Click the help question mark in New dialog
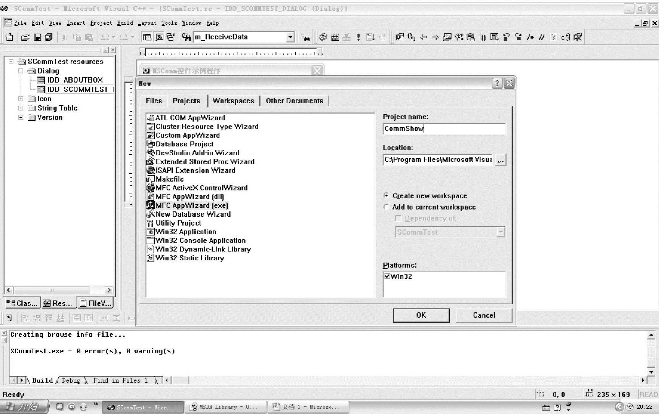659x414 pixels. (497, 83)
